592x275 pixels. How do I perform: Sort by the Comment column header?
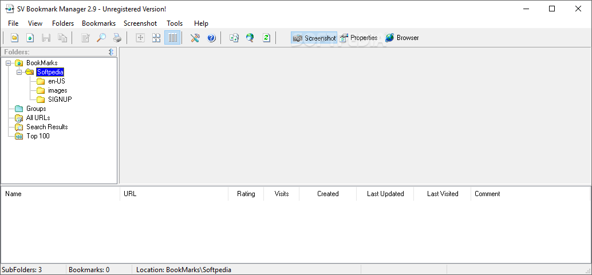(530, 194)
